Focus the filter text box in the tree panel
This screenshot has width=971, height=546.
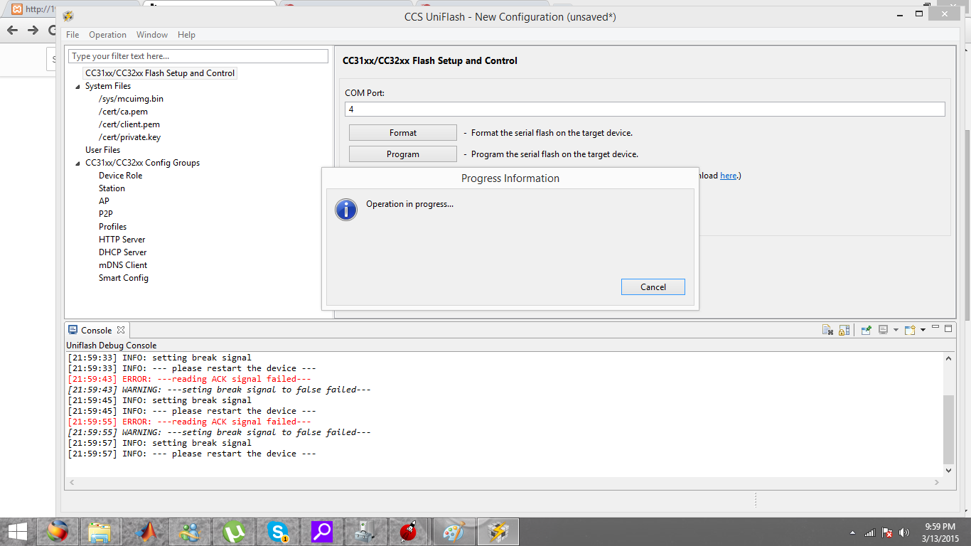click(x=198, y=56)
